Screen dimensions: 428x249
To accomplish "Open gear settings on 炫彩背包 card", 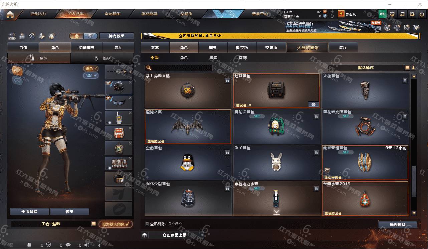I will coord(313,104).
